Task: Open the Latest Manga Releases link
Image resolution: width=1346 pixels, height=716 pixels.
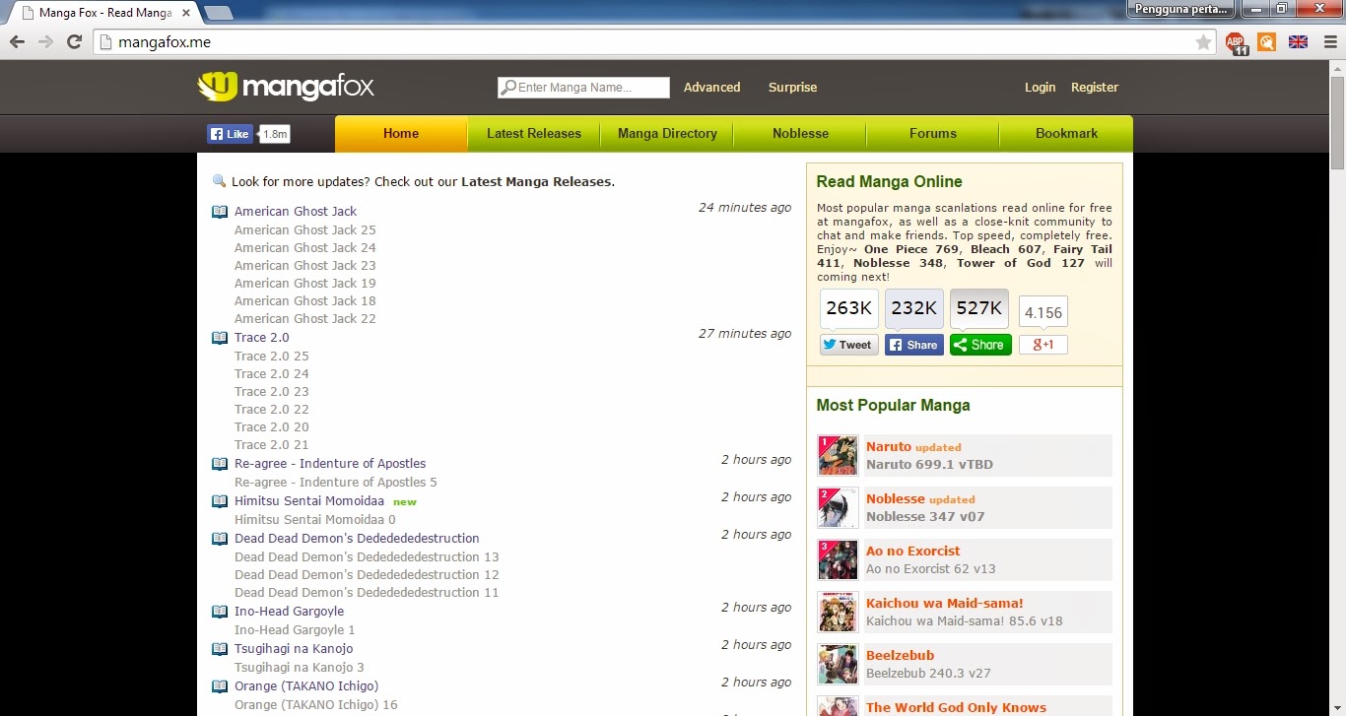Action: (536, 182)
